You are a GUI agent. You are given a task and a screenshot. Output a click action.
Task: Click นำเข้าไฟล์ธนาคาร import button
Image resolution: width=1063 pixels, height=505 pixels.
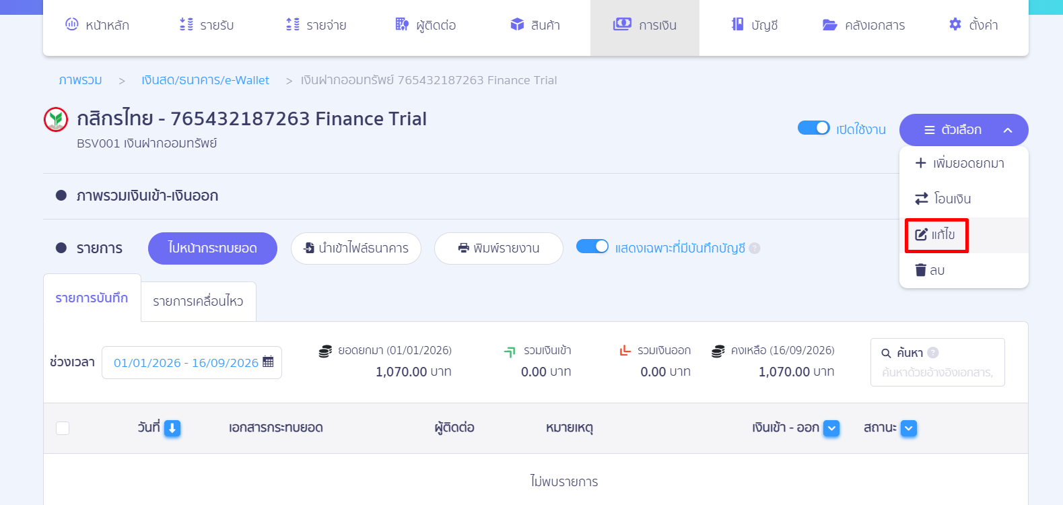(x=356, y=248)
